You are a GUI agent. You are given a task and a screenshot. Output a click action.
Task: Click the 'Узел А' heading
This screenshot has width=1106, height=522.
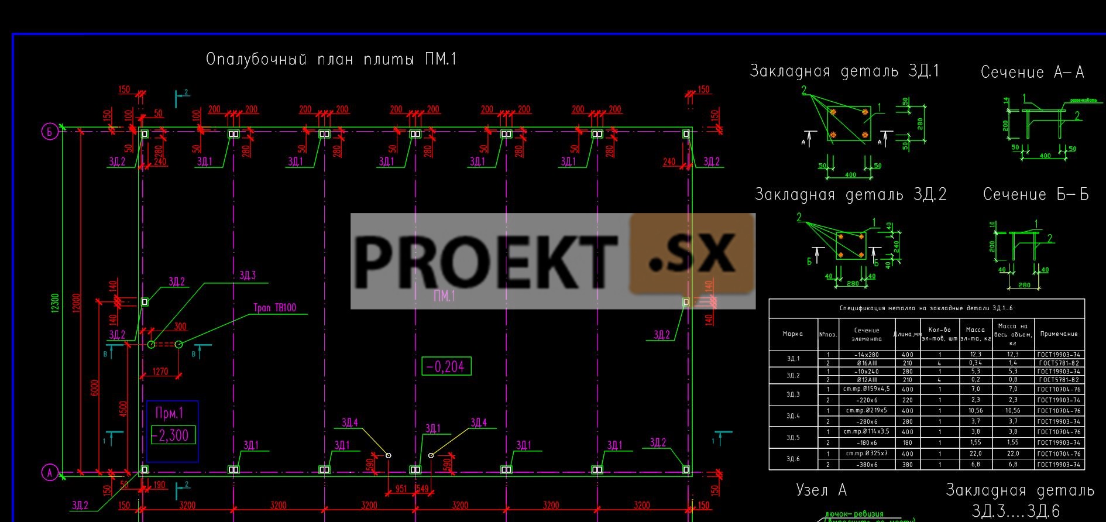pos(821,490)
